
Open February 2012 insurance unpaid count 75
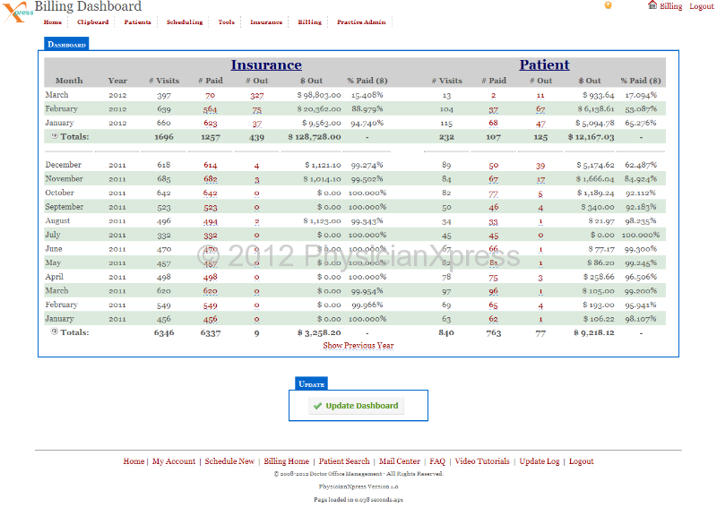coord(257,108)
